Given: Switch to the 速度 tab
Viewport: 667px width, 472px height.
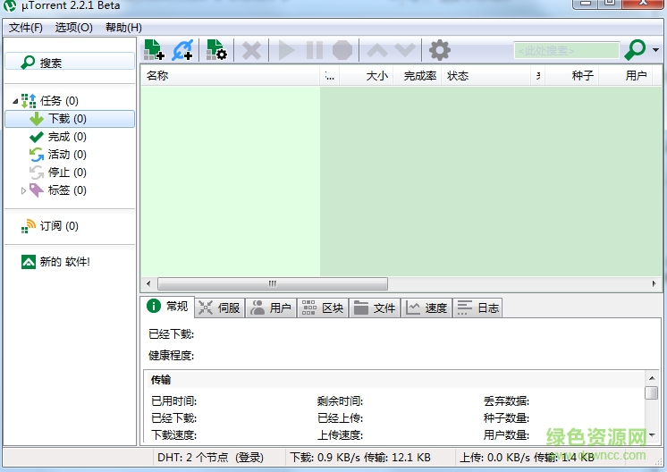Looking at the screenshot, I should 426,308.
